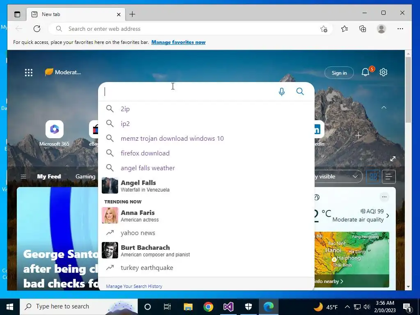Open the profile avatar menu
Screen dimensions: 420x315
[381, 29]
